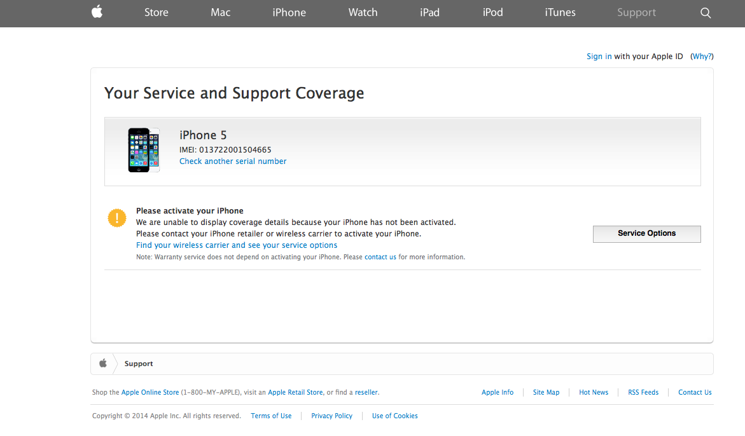Open Find your wireless carrier link
Screen dimensions: 745x436
(237, 245)
